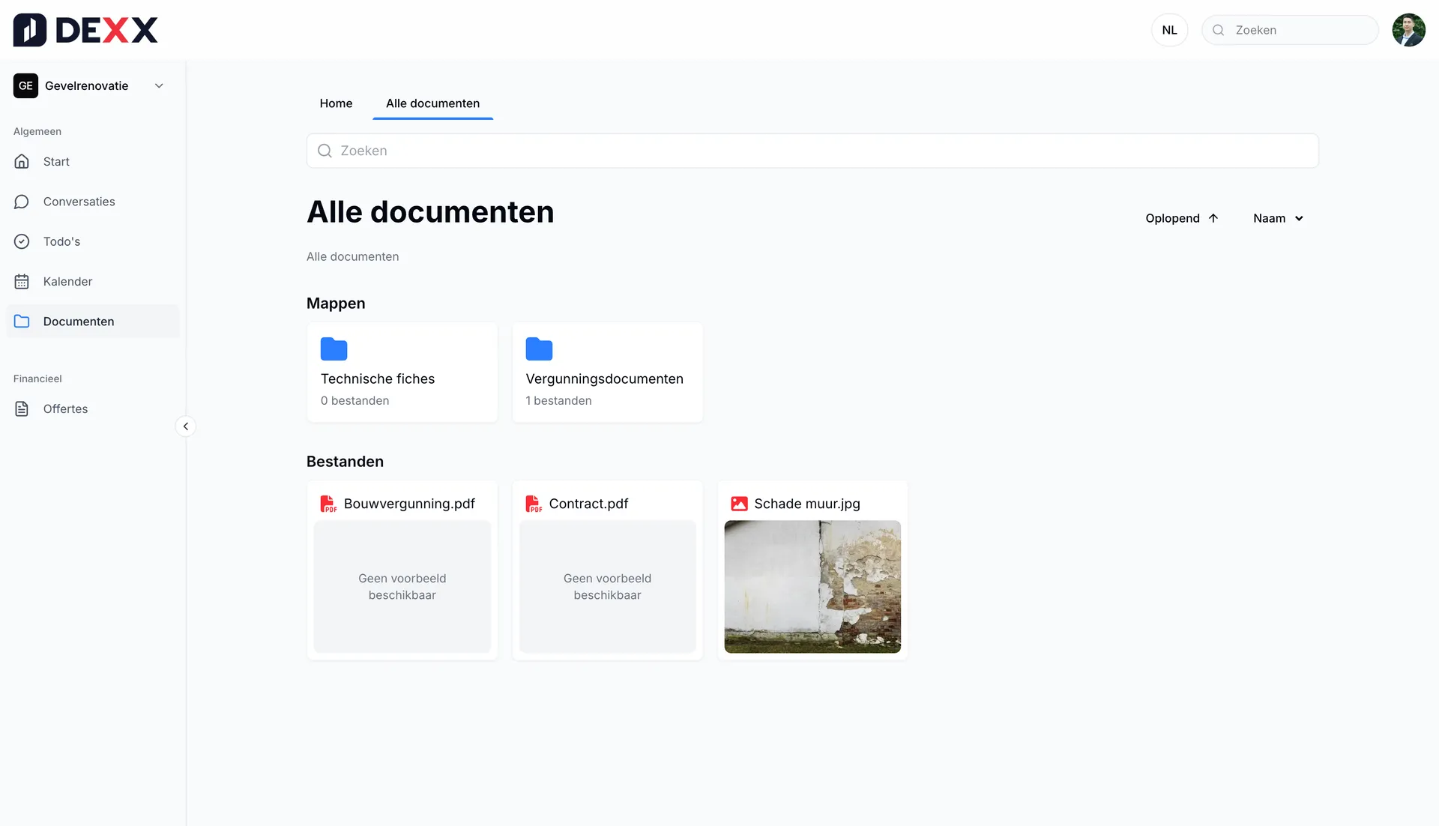1439x826 pixels.
Task: Click the Bouwvergunning.pdf PDF icon
Action: click(328, 504)
